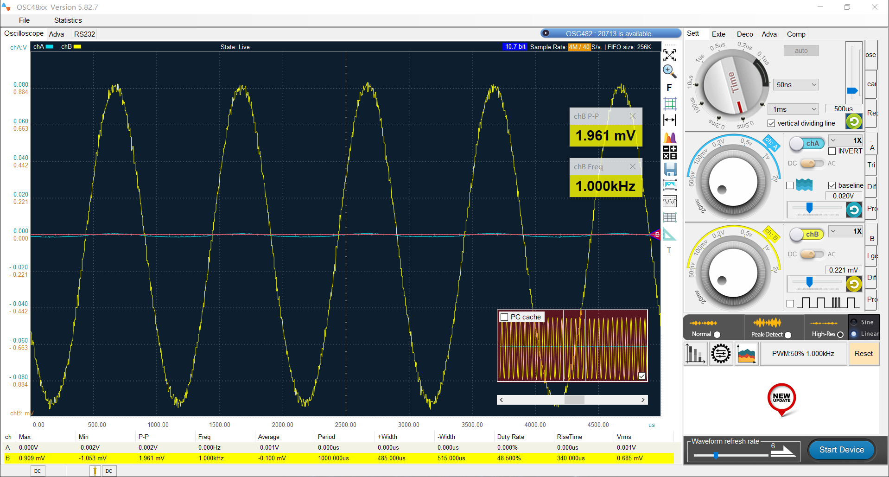Open the Exte settings tab
Viewport: 889px width, 477px height.
click(718, 34)
